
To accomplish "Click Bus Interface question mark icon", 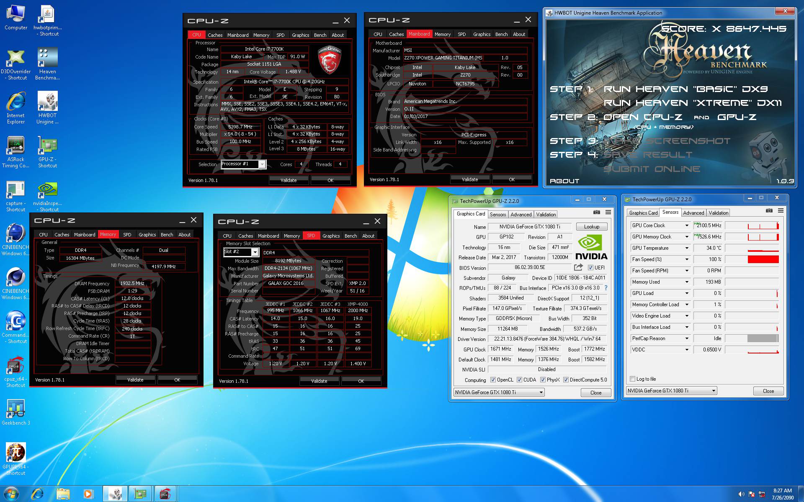I will coord(606,288).
